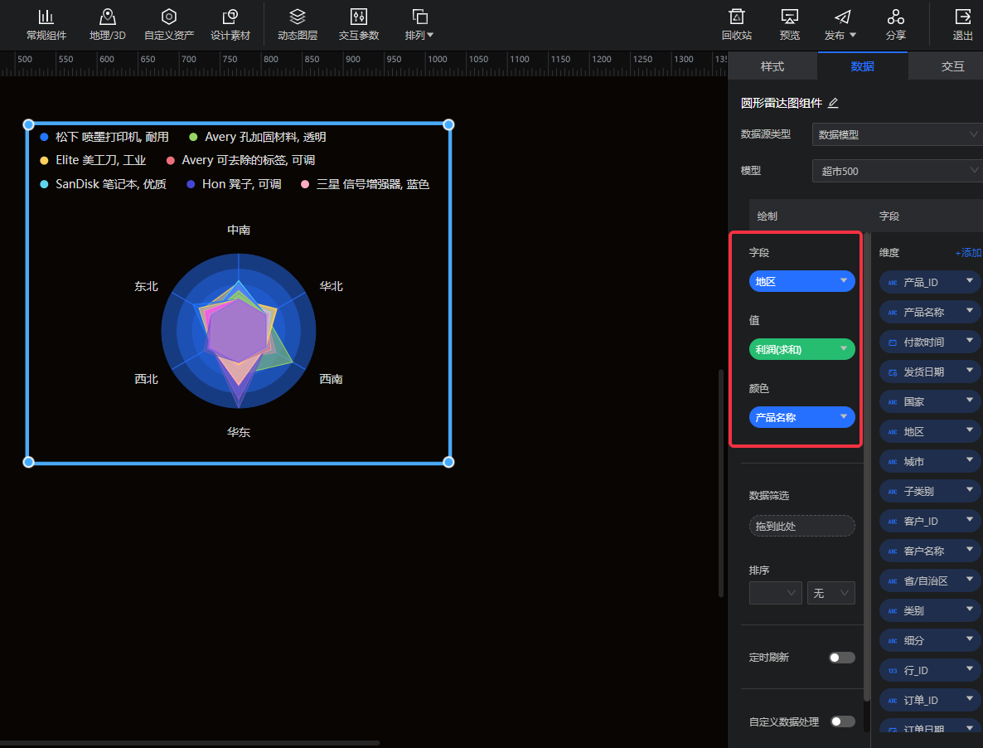Viewport: 983px width, 748px height.
Task: Rename component via pencil edit icon
Action: [834, 103]
